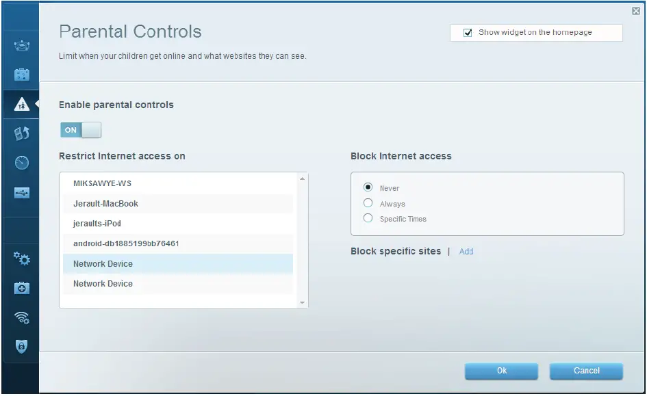Open Guest Access briefcase icon
The width and height of the screenshot is (647, 396).
point(21,75)
